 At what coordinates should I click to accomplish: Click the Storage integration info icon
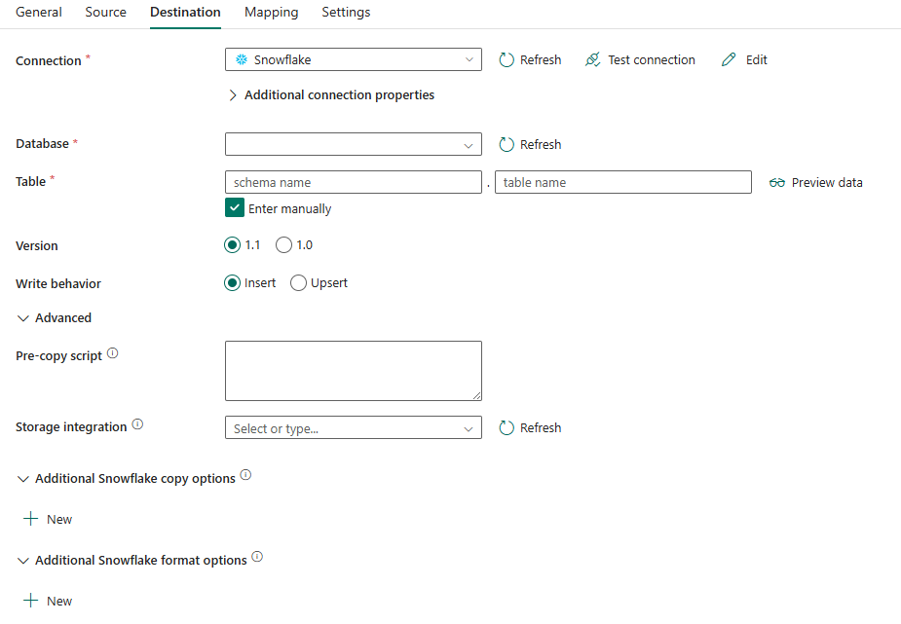pyautogui.click(x=137, y=422)
